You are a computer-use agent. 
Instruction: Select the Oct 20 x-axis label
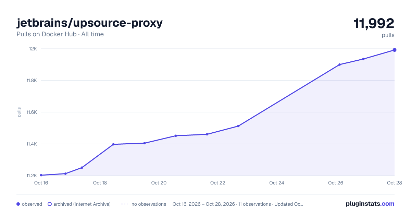coord(159,183)
